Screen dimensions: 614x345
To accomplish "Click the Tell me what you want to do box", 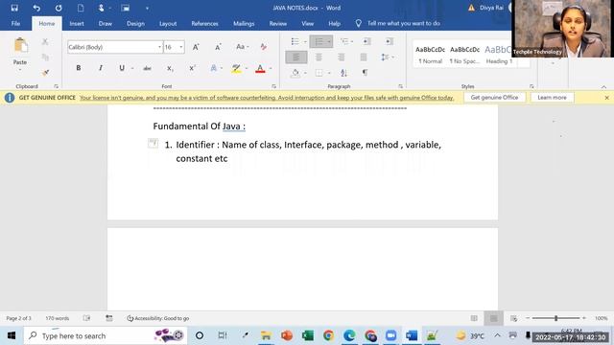I will 403,23.
